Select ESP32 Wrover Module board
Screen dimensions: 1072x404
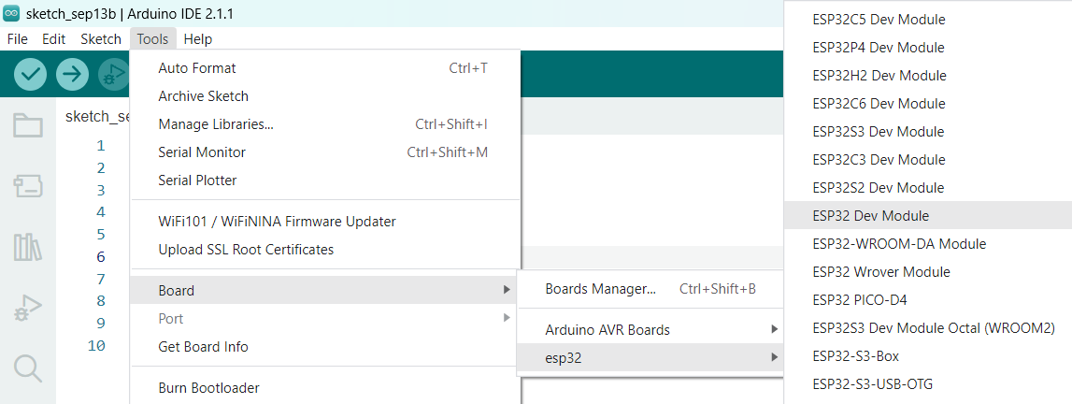point(928,272)
